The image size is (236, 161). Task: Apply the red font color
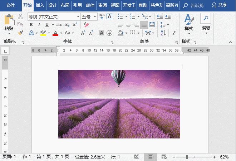coord(55,33)
